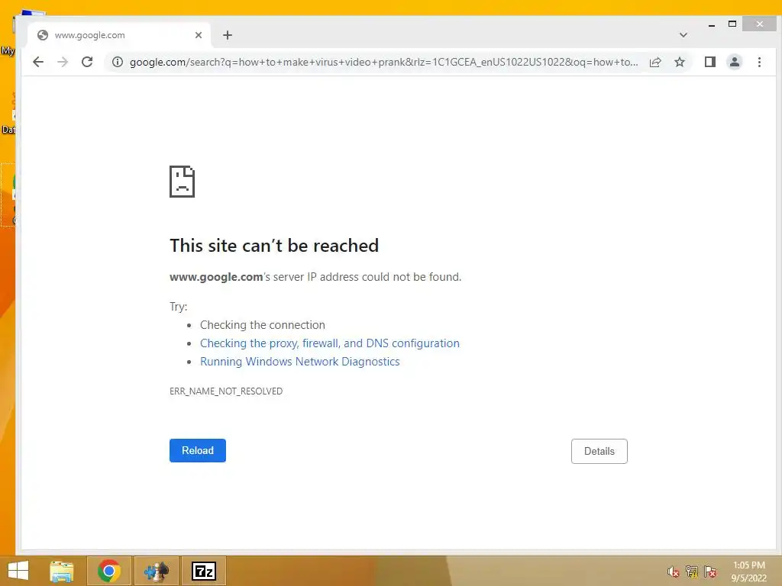Open 7-Zip from the taskbar
Viewport: 782px width, 586px height.
coord(203,571)
